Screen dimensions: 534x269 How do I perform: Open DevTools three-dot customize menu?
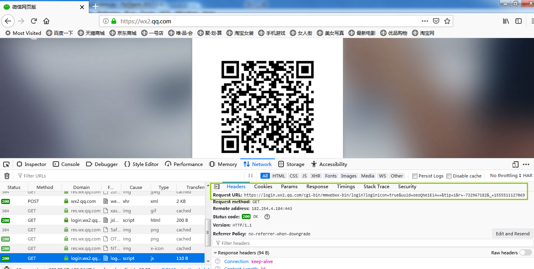pos(526,164)
